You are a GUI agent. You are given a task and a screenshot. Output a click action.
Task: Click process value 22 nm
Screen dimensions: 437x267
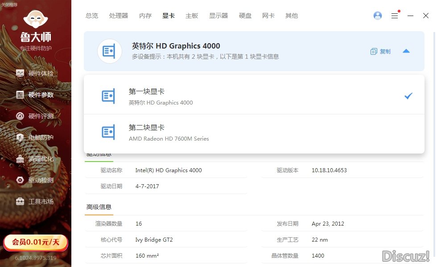tap(320, 240)
